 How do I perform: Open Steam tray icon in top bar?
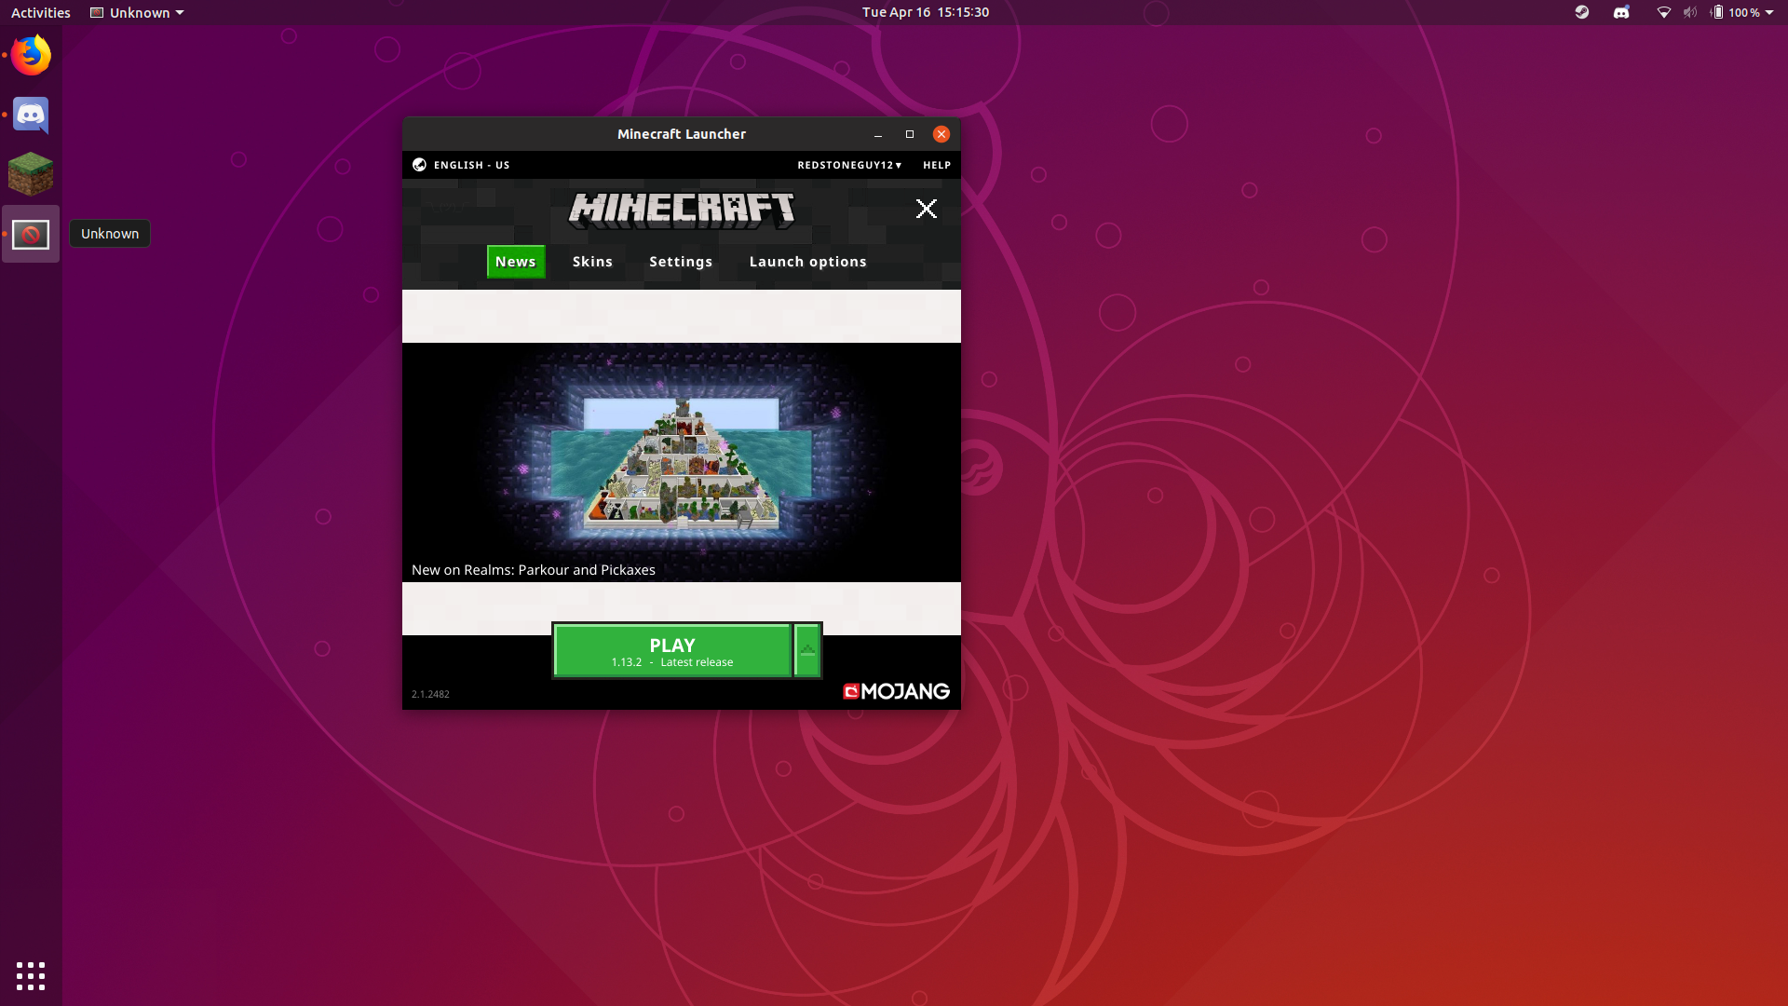point(1581,12)
